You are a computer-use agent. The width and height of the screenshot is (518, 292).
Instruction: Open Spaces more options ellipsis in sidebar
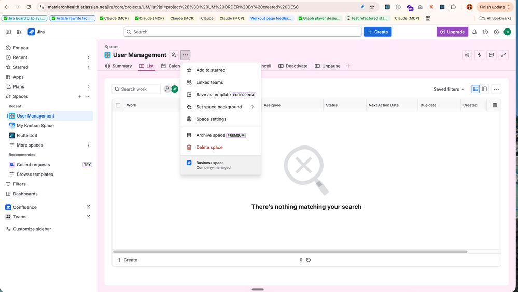88,96
